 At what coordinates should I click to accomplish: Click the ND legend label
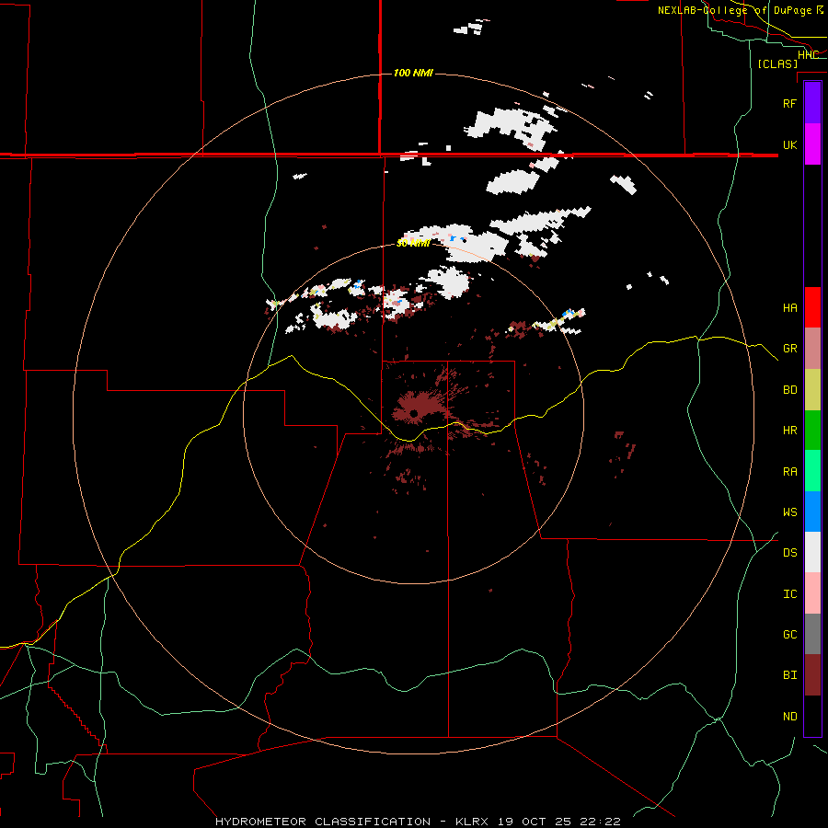pyautogui.click(x=789, y=717)
